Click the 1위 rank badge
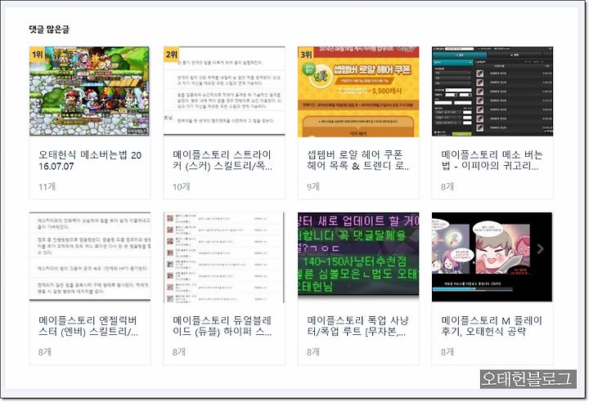589x402 pixels. coord(37,55)
